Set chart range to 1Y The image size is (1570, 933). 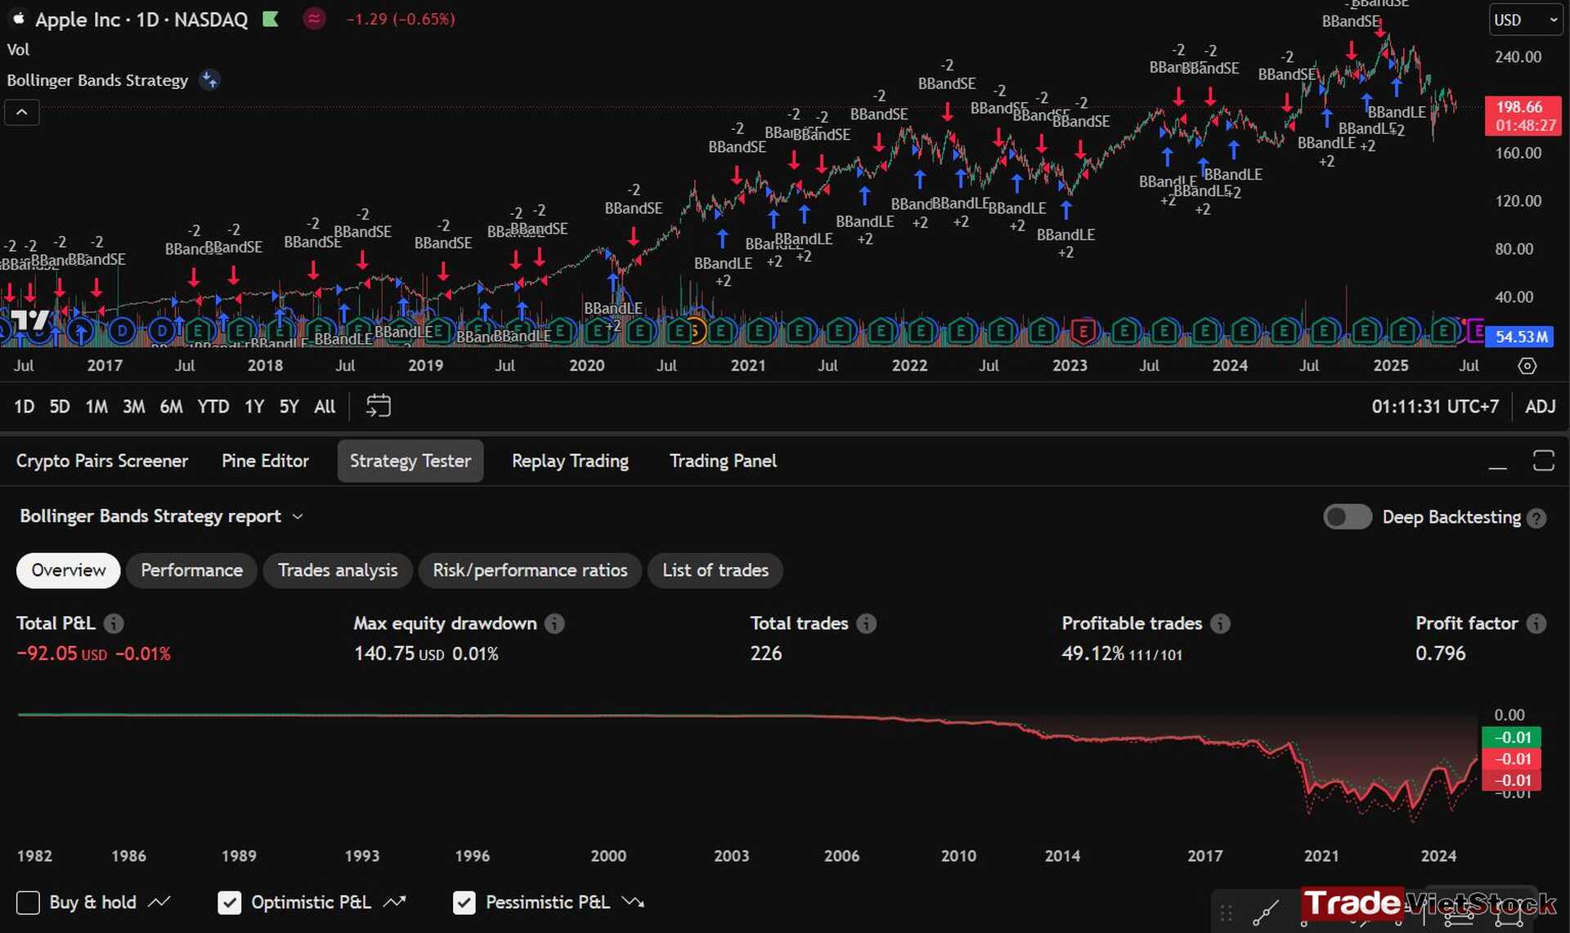pyautogui.click(x=254, y=407)
